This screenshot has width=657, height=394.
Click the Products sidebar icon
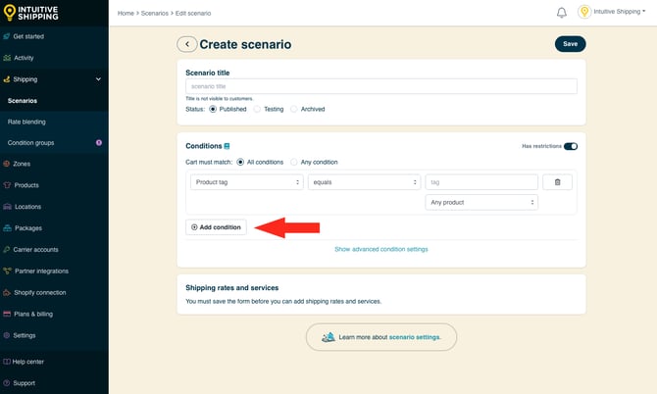(7, 185)
